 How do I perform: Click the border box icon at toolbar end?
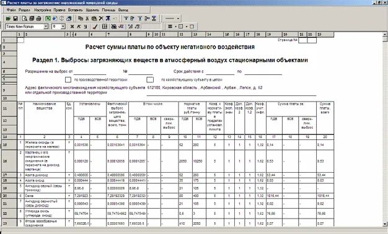click(x=192, y=27)
